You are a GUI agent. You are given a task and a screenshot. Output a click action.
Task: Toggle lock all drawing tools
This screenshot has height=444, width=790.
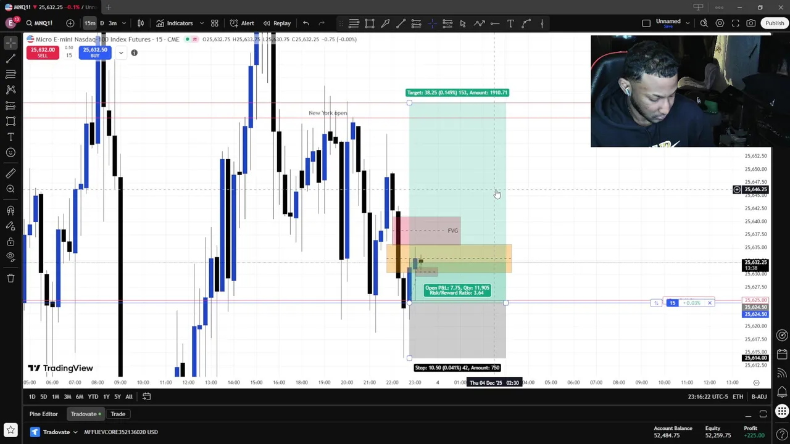tap(10, 242)
